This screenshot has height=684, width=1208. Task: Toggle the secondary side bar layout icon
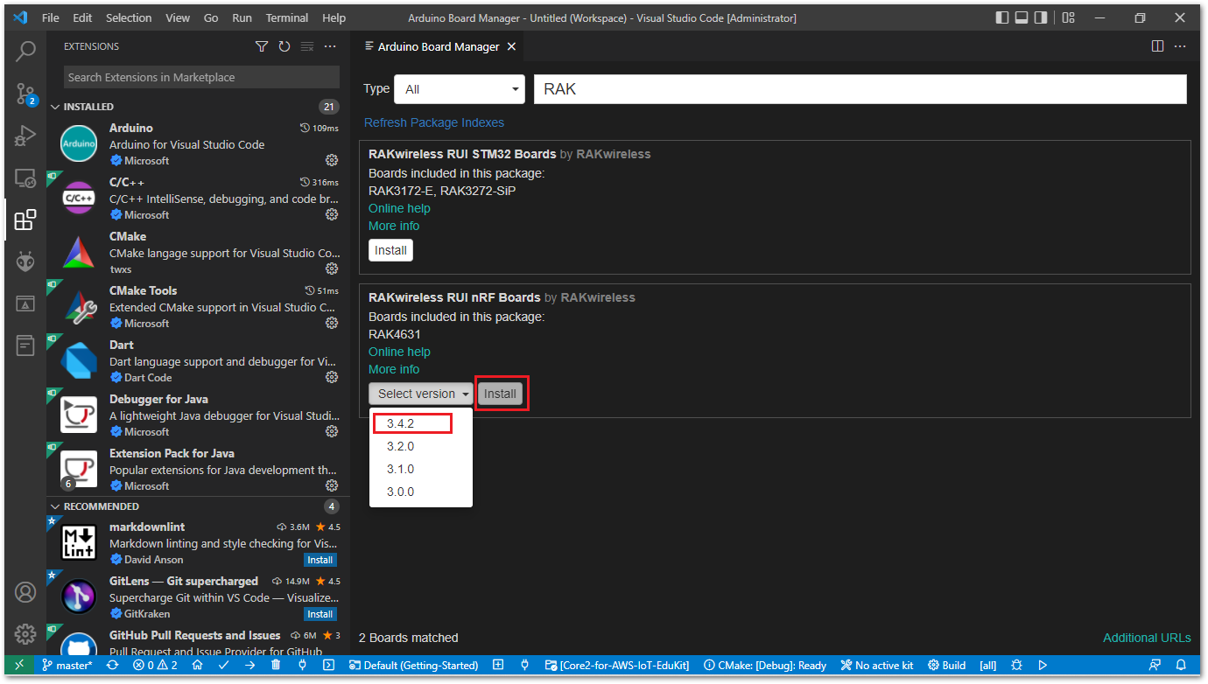tap(1041, 17)
